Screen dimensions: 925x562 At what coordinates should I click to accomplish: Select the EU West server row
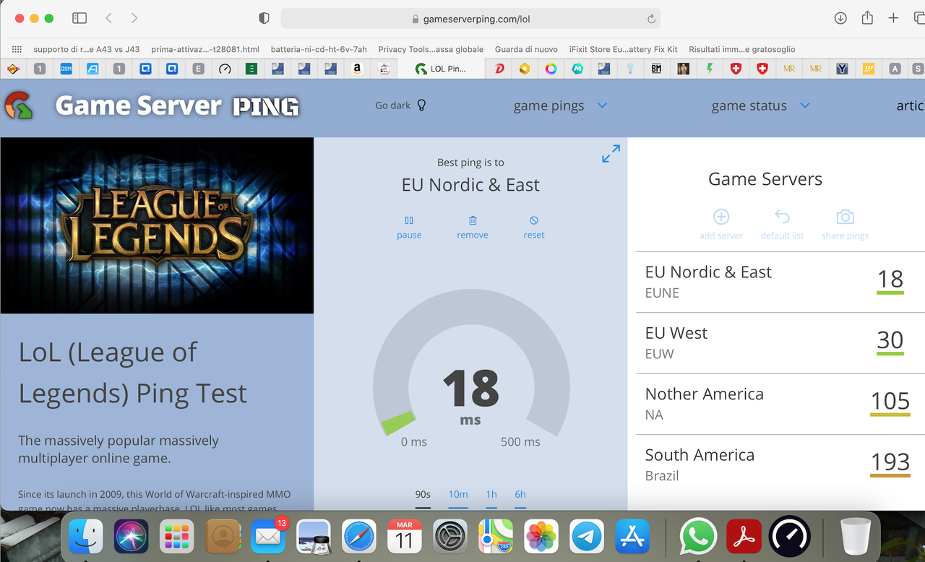(780, 343)
